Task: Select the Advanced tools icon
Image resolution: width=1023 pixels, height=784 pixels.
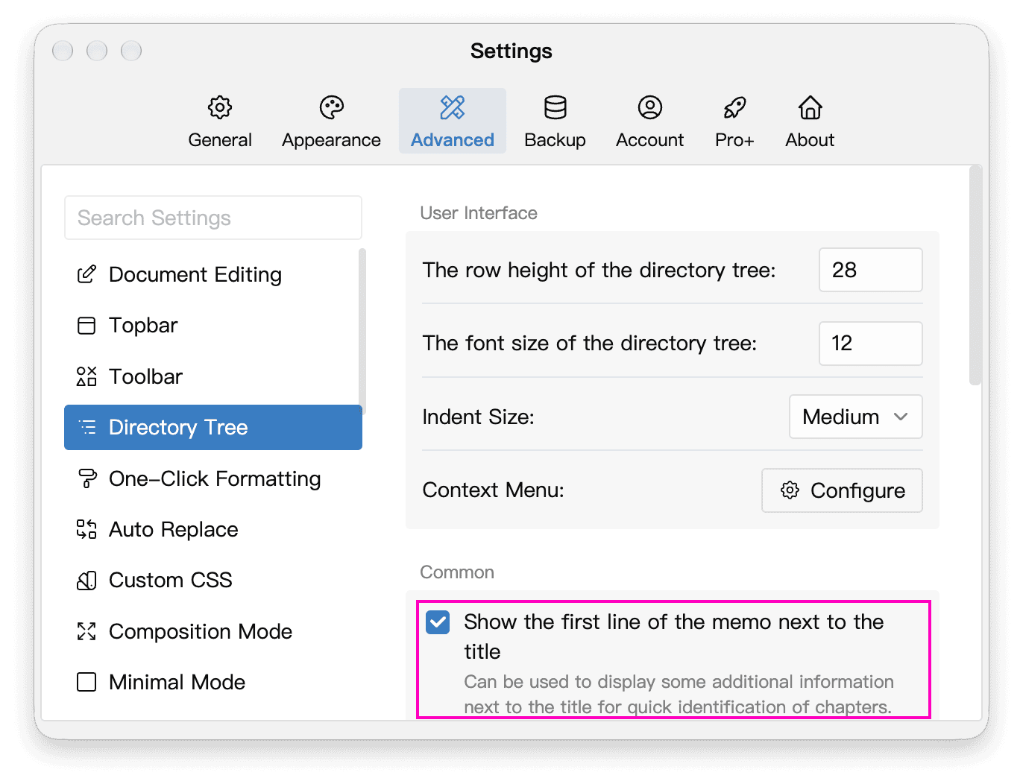Action: [x=453, y=107]
